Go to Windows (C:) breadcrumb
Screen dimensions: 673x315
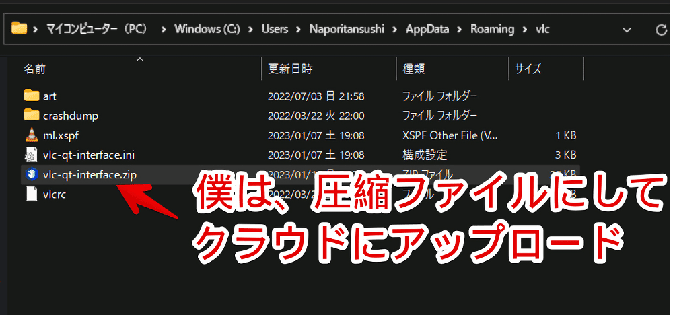(207, 29)
